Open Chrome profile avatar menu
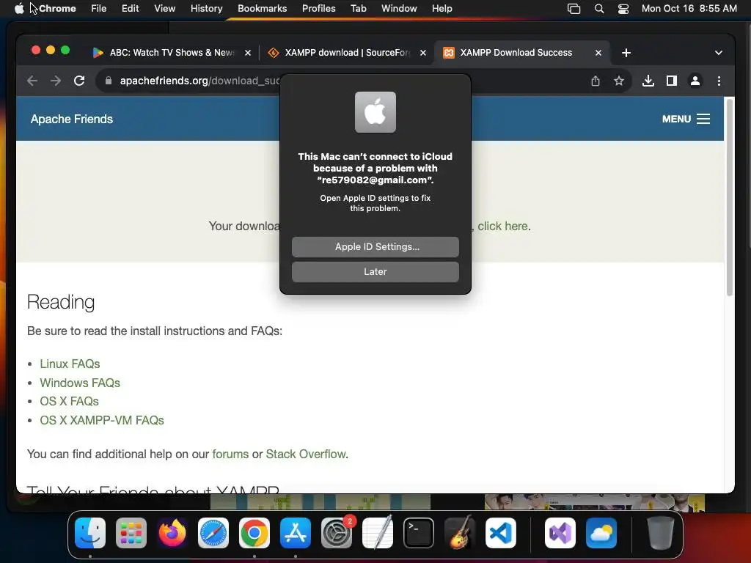The height and width of the screenshot is (563, 751). (x=695, y=81)
